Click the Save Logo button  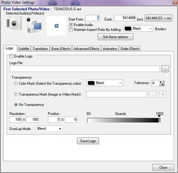88,141
